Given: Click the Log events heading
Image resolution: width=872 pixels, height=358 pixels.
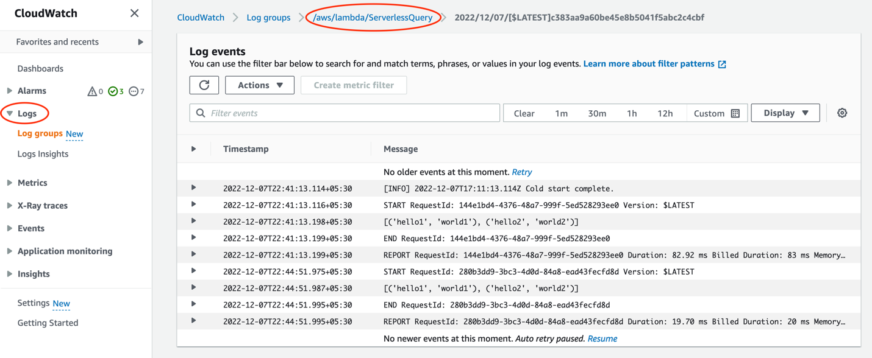Looking at the screenshot, I should click(x=218, y=52).
